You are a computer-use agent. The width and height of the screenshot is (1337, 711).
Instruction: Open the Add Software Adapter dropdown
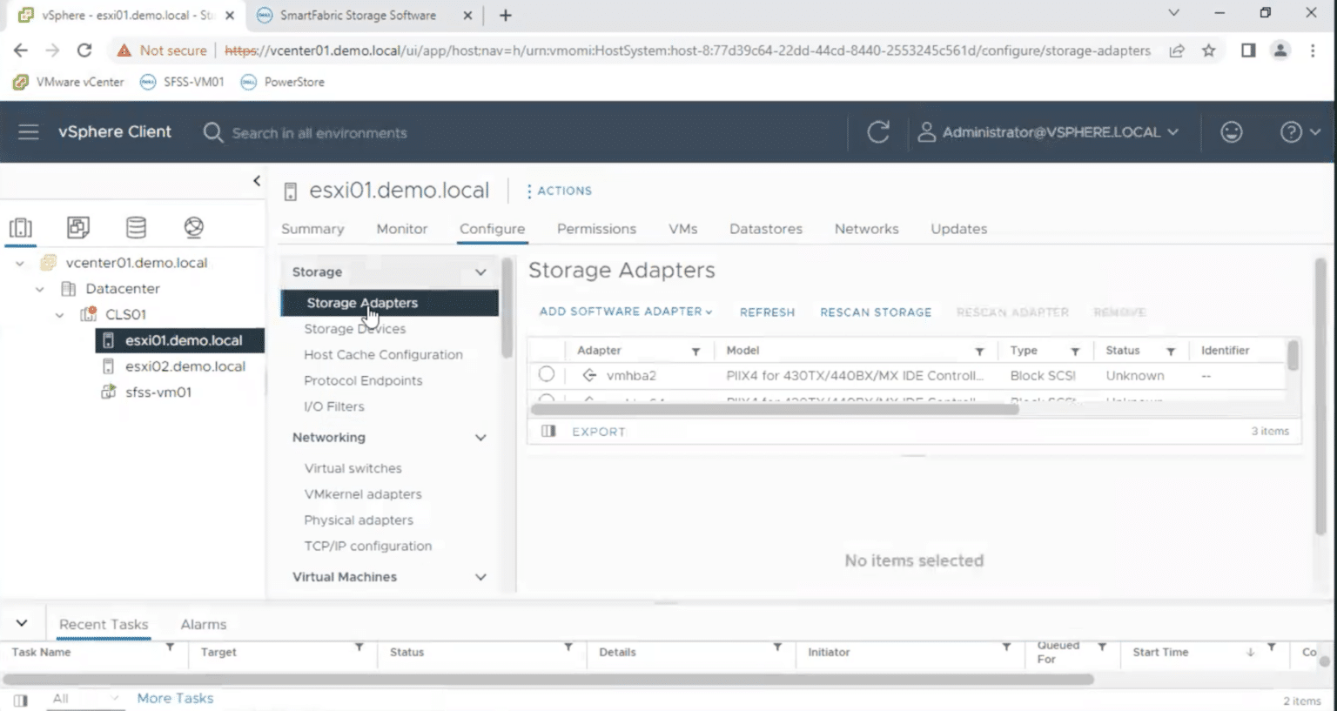point(626,312)
